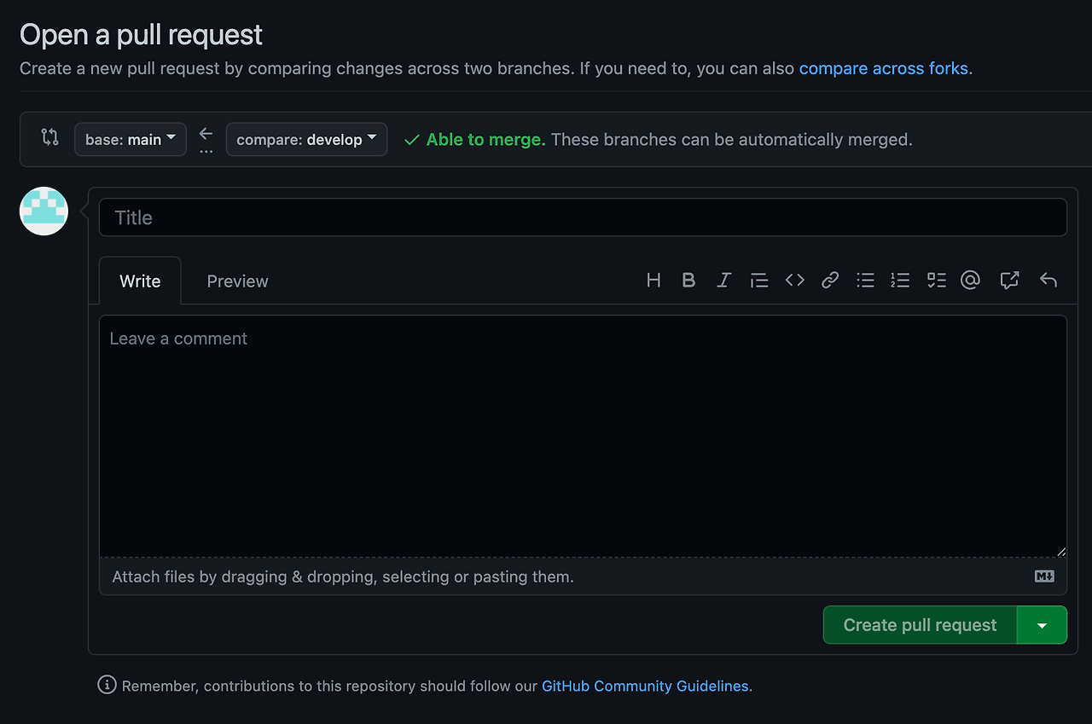
Task: Create a numbered list
Action: tap(900, 280)
